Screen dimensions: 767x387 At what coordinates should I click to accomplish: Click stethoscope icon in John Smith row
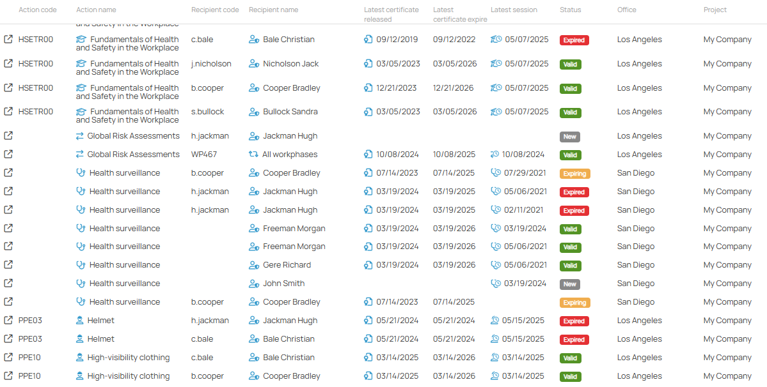coord(81,284)
